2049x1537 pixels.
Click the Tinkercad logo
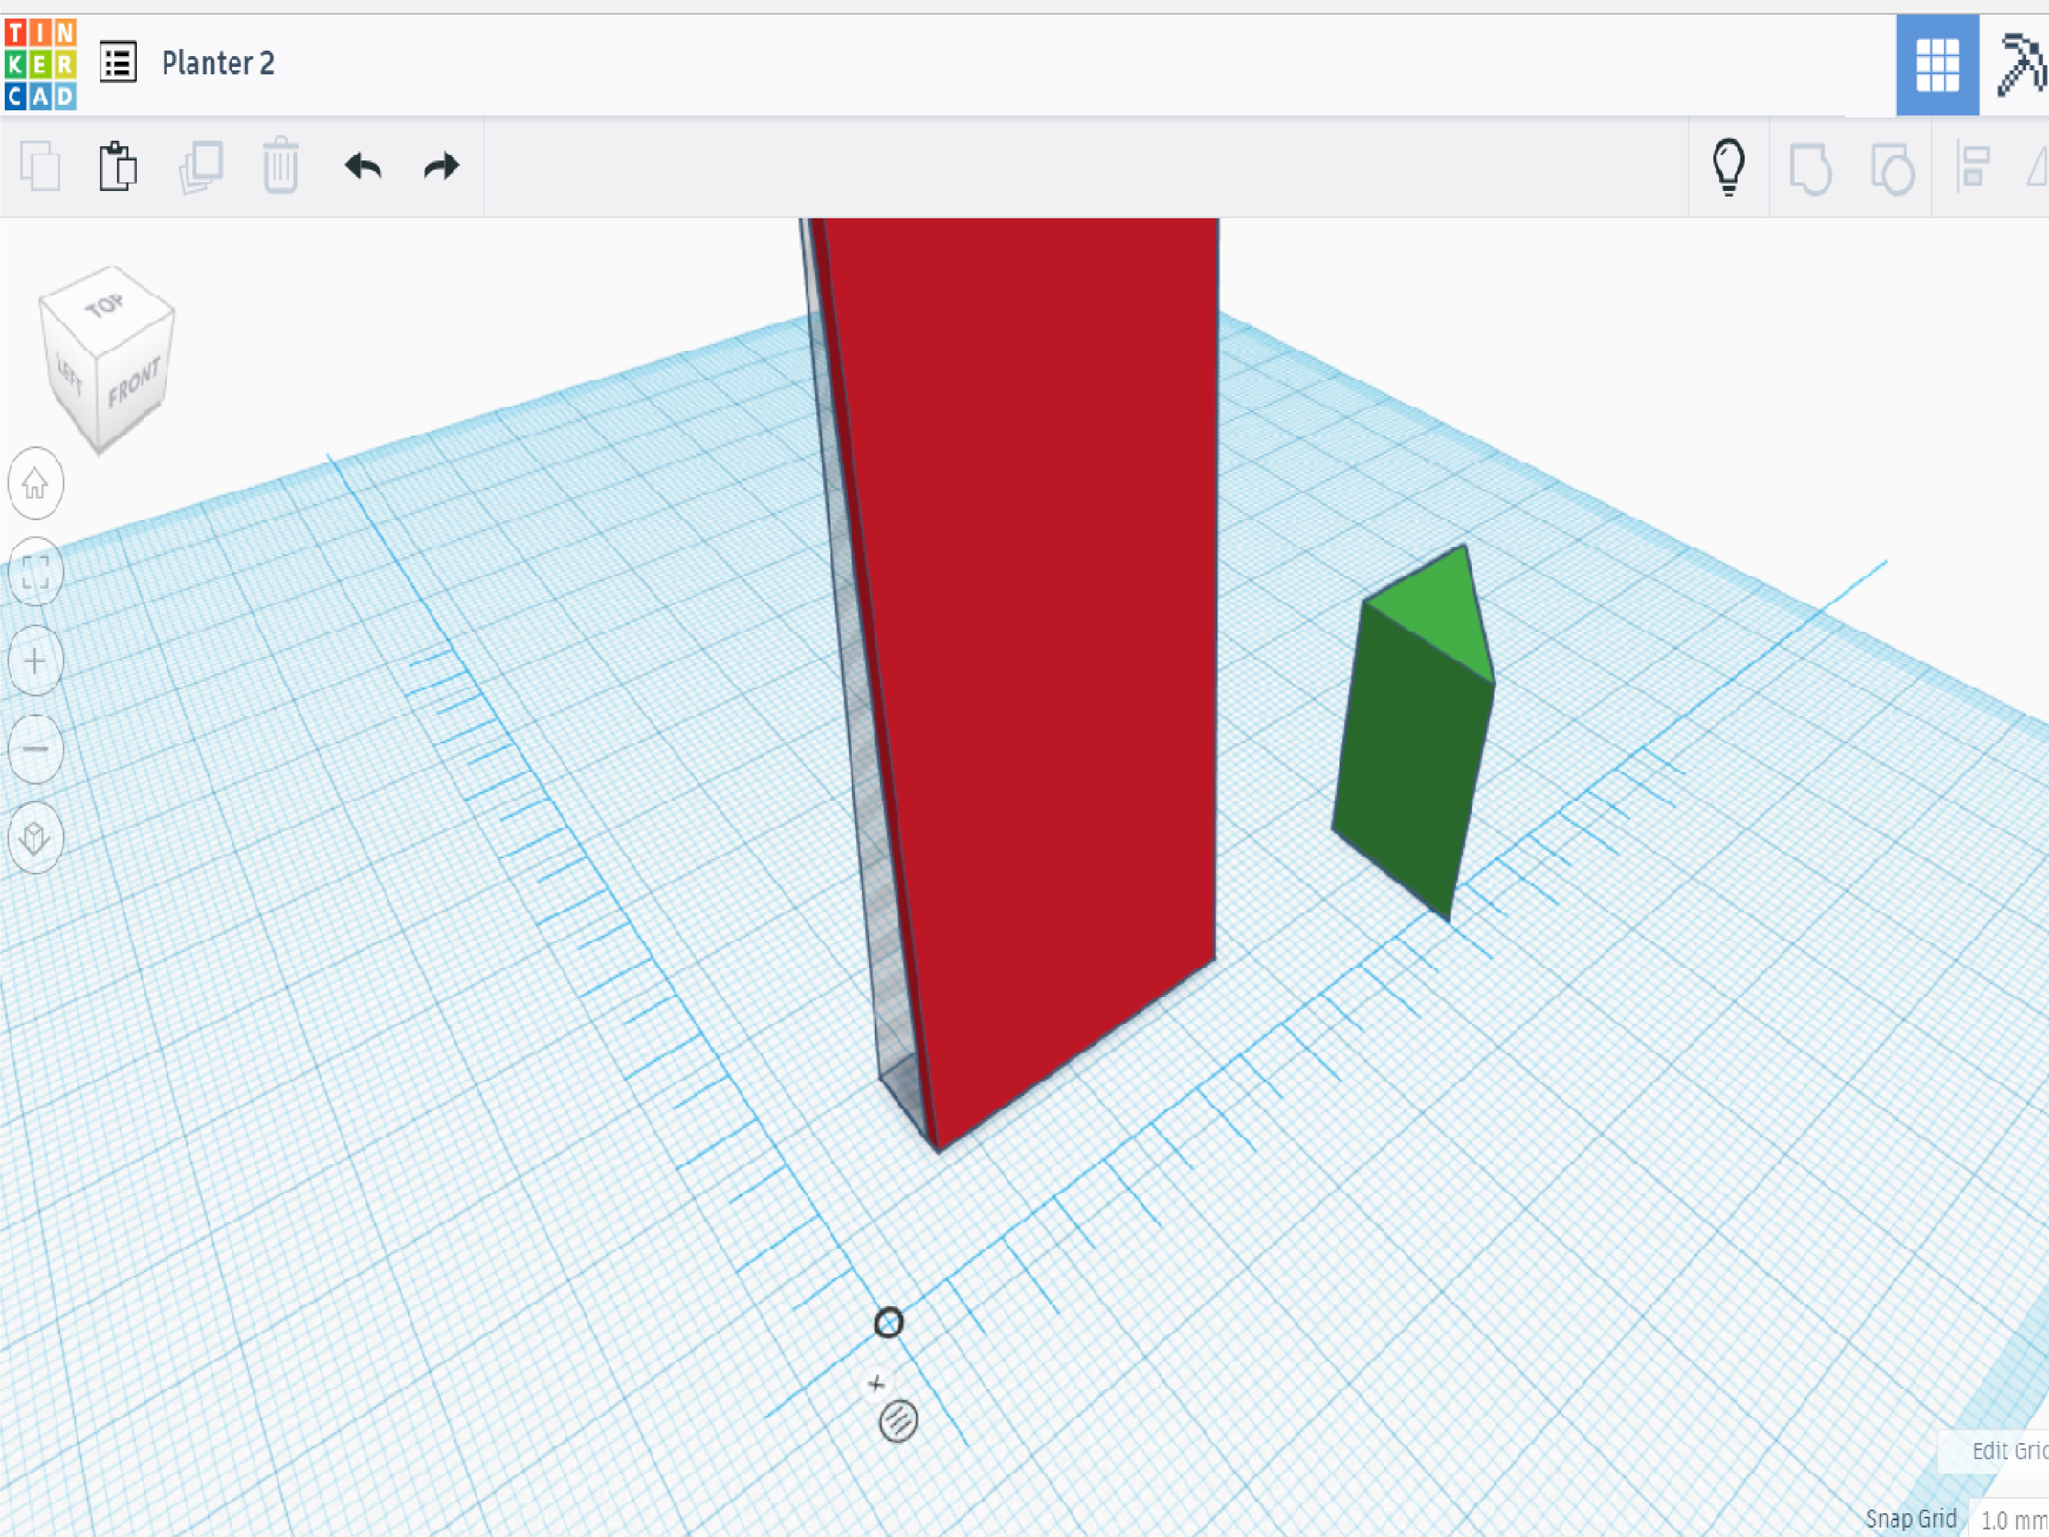[x=40, y=65]
